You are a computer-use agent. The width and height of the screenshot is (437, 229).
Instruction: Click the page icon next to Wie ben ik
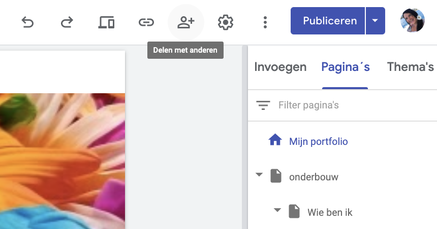(x=294, y=211)
